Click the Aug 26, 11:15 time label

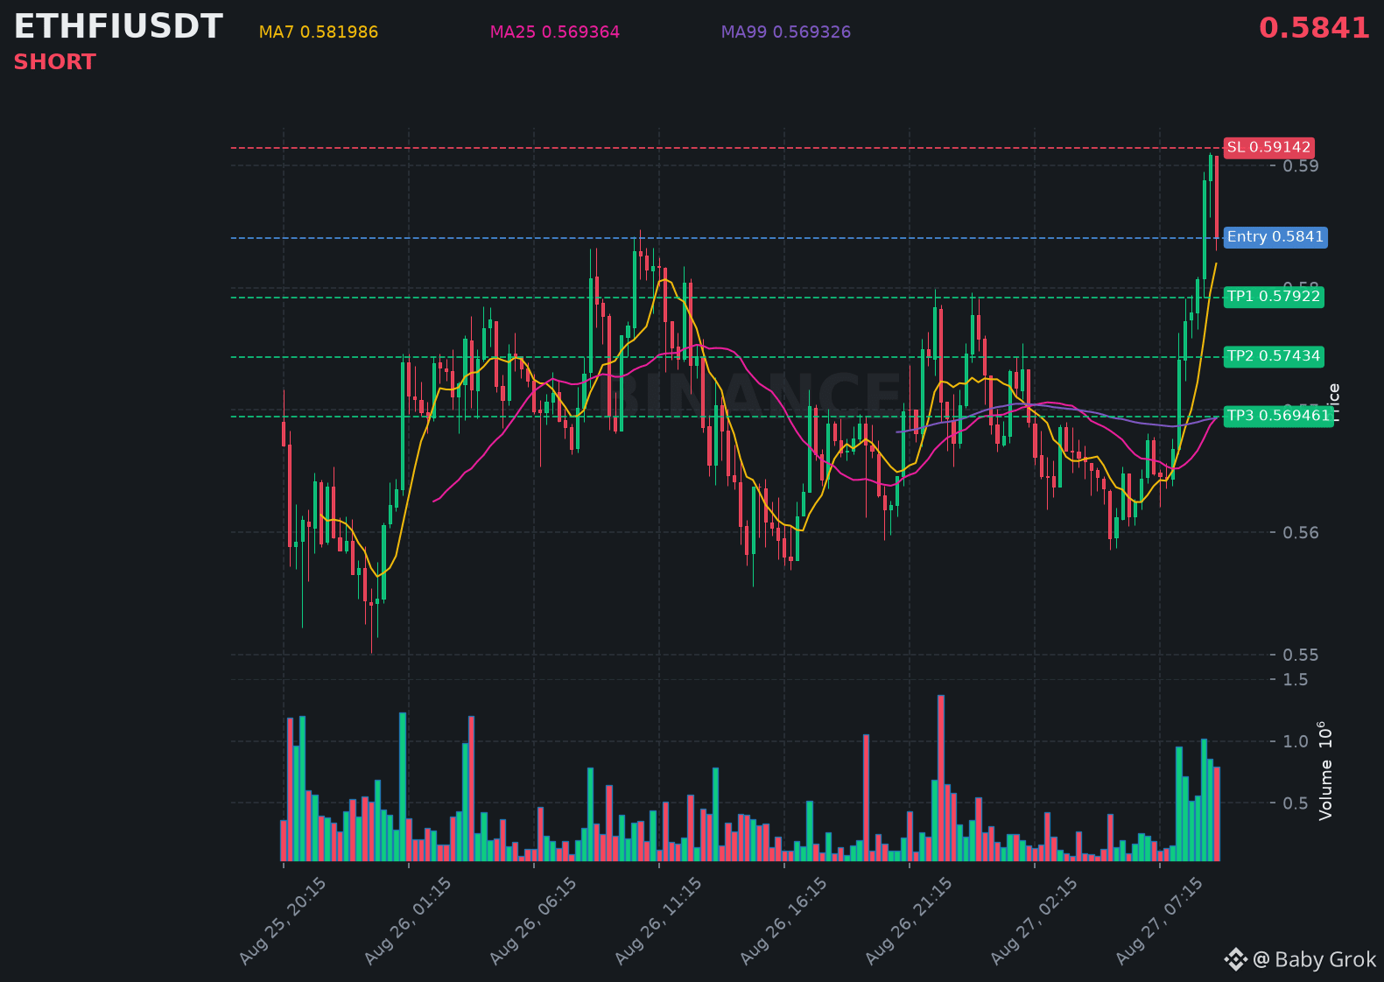pyautogui.click(x=658, y=922)
